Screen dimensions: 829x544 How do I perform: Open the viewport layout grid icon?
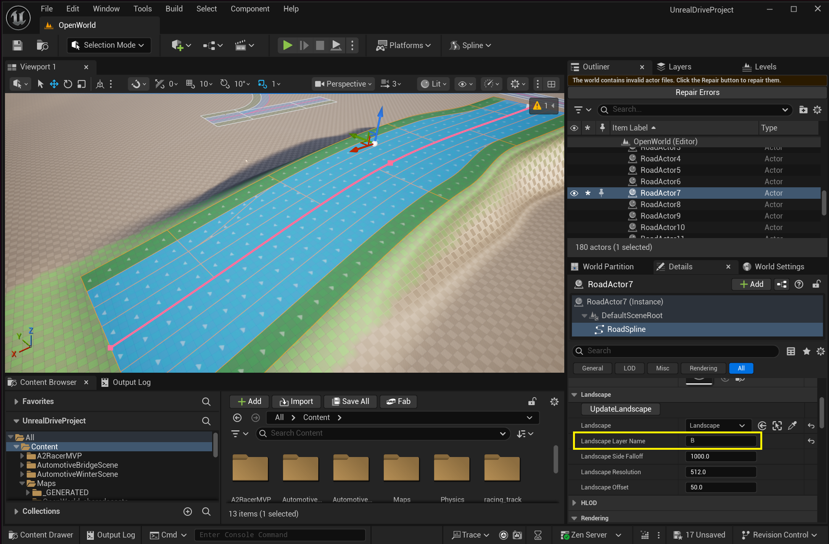pos(551,84)
